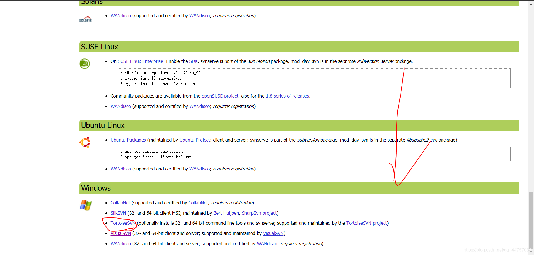Click the vertical scrollbar thumb

click(531, 220)
